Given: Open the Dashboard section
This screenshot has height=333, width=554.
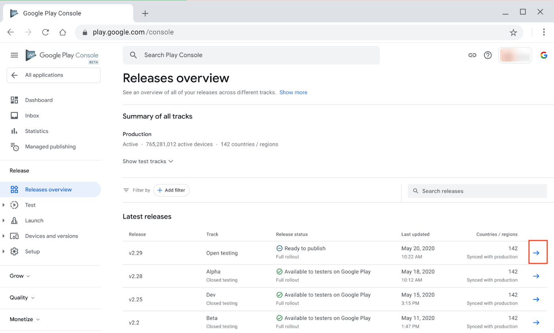Looking at the screenshot, I should click(38, 100).
